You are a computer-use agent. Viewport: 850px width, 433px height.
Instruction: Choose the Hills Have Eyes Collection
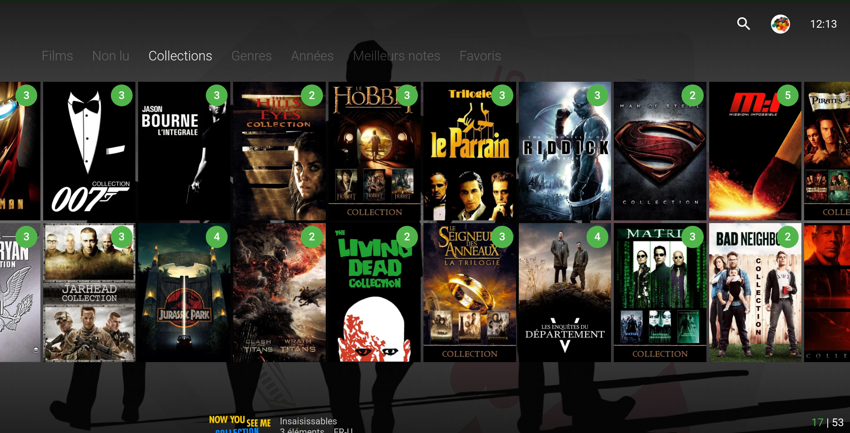tap(279, 151)
